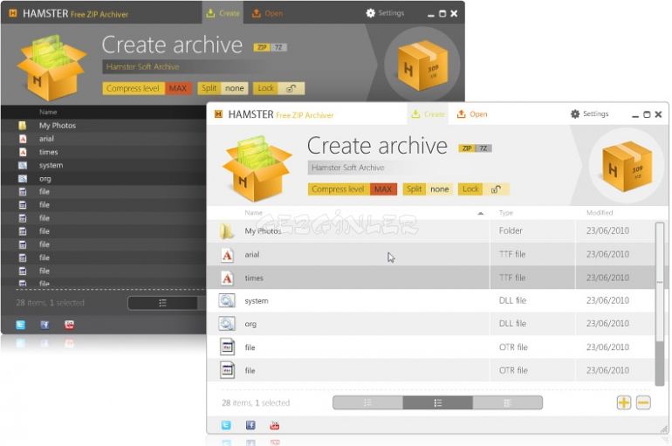Open Facebook link in dark window
The width and height of the screenshot is (672, 446).
45,326
